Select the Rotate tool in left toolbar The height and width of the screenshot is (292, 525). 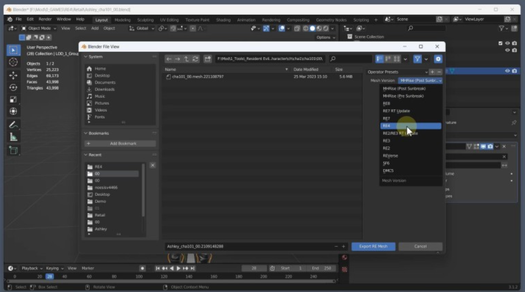(x=13, y=87)
